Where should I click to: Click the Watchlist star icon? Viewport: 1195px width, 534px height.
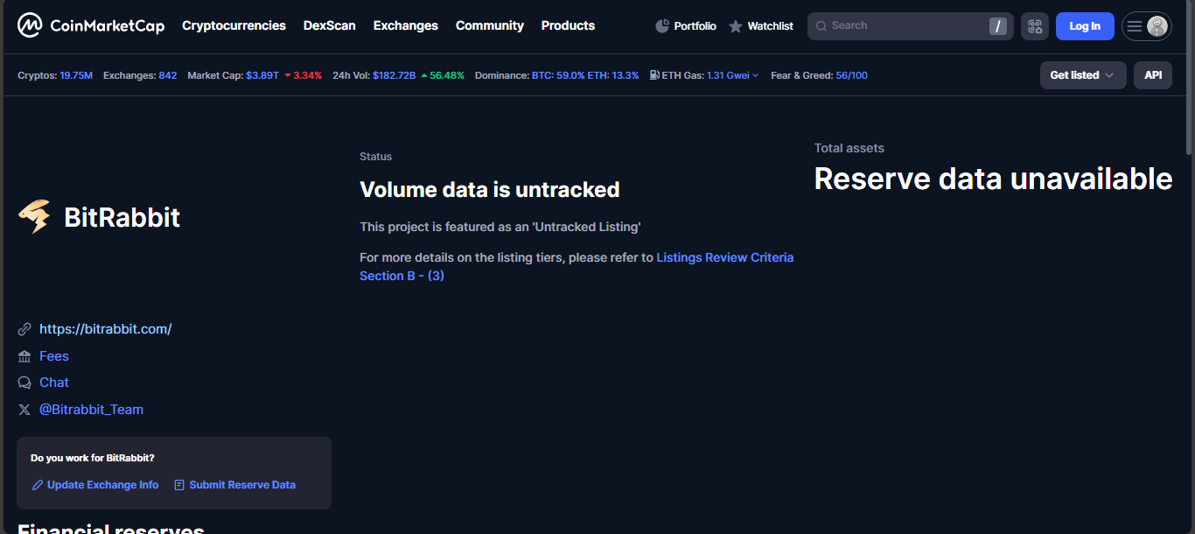click(x=736, y=26)
